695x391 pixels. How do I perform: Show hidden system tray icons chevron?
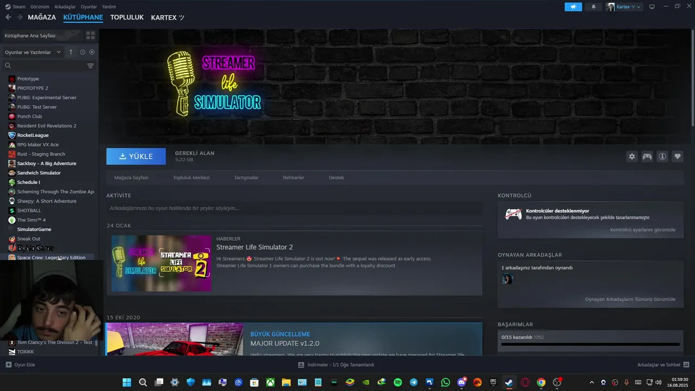[591, 382]
